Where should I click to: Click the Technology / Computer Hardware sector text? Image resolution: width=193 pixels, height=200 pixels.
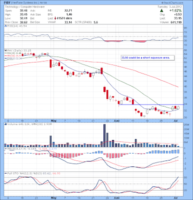[24, 7]
